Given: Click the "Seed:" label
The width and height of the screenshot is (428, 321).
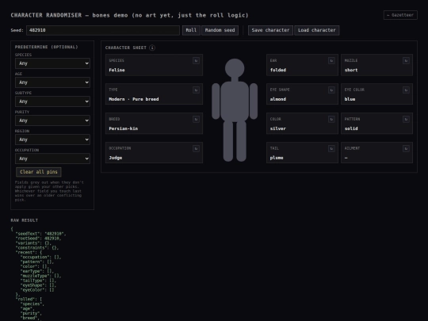Looking at the screenshot, I should click(x=17, y=30).
